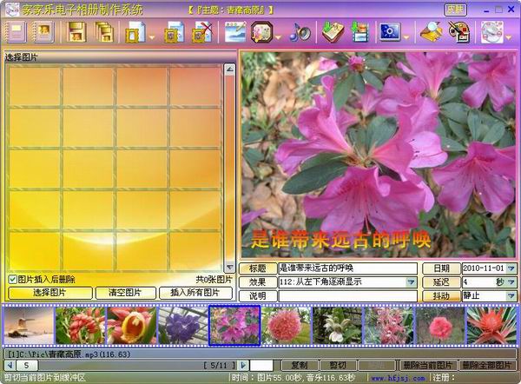Click the magnifier search folder icon
Screen dimensions: 521x384
[432, 32]
